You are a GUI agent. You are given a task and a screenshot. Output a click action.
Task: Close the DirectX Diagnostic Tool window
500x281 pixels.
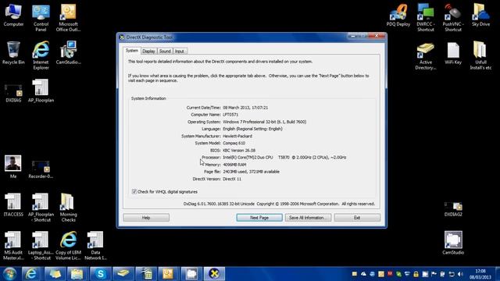click(377, 36)
